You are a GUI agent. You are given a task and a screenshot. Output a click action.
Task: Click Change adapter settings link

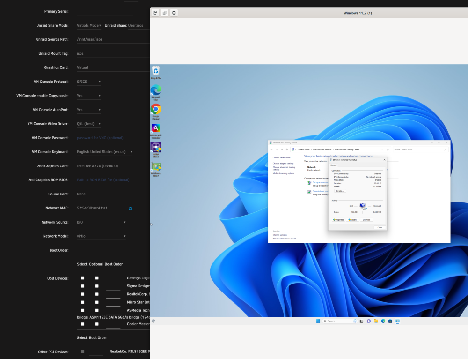[x=283, y=164]
